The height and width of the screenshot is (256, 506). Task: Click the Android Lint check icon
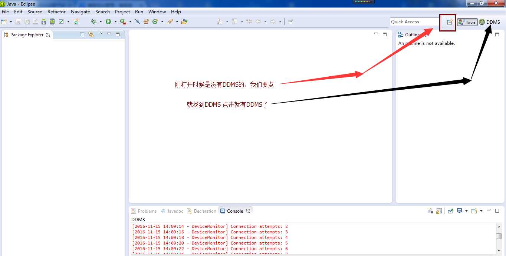(x=61, y=21)
